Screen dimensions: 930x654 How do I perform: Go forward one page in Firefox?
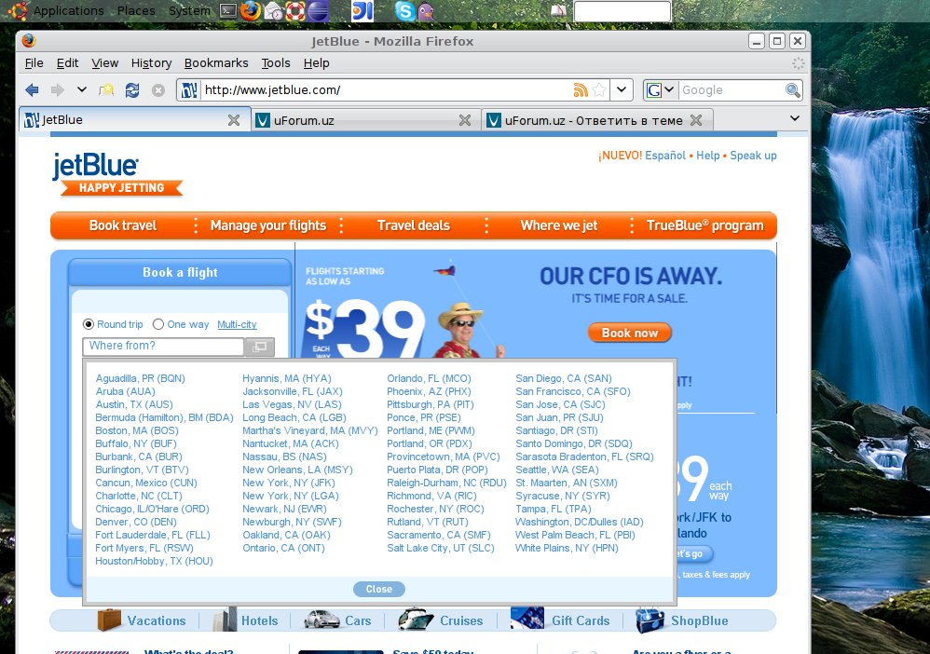click(58, 90)
